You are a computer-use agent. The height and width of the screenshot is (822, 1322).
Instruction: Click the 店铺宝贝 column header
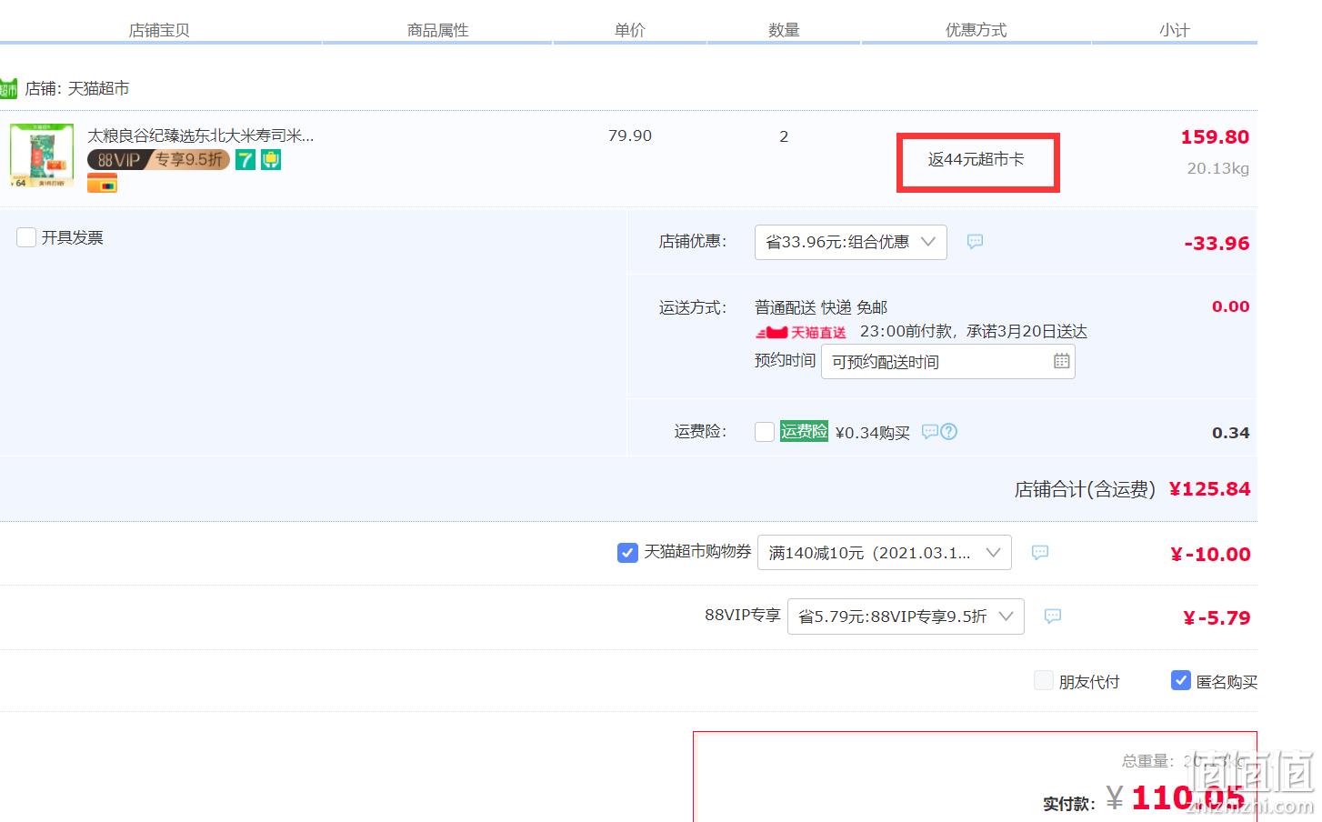tap(159, 30)
